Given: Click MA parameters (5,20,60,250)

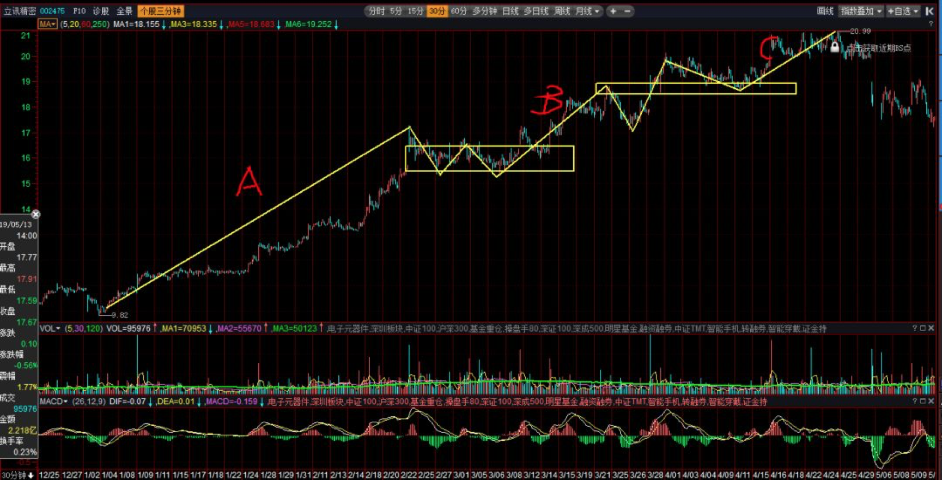Looking at the screenshot, I should [84, 24].
